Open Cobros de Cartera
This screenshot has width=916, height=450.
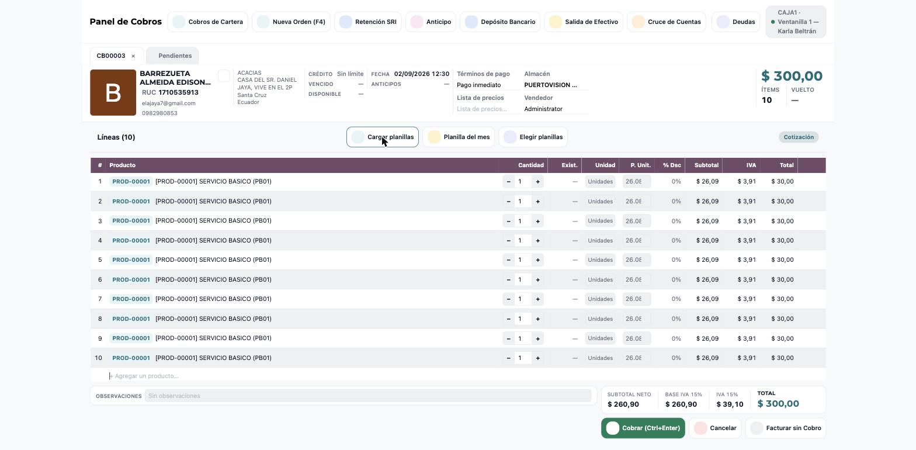207,22
